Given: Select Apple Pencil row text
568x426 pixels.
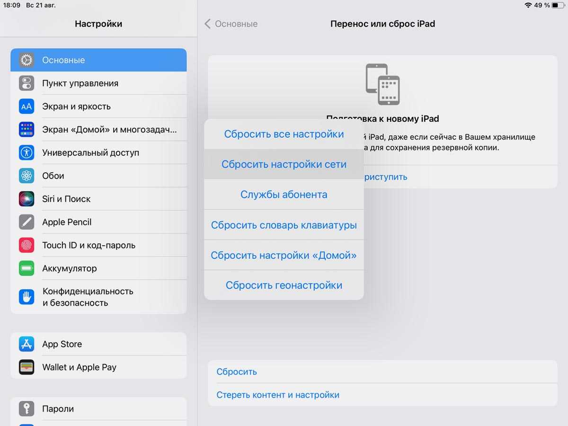Looking at the screenshot, I should 67,222.
